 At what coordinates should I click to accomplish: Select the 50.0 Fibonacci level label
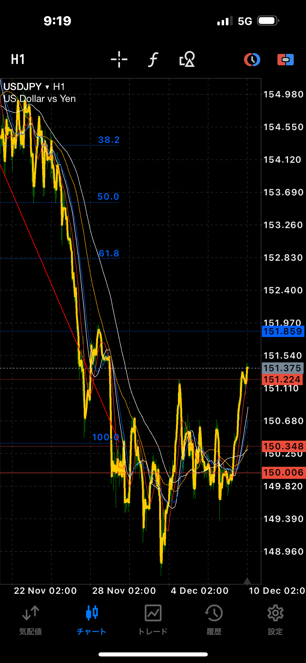pos(108,197)
